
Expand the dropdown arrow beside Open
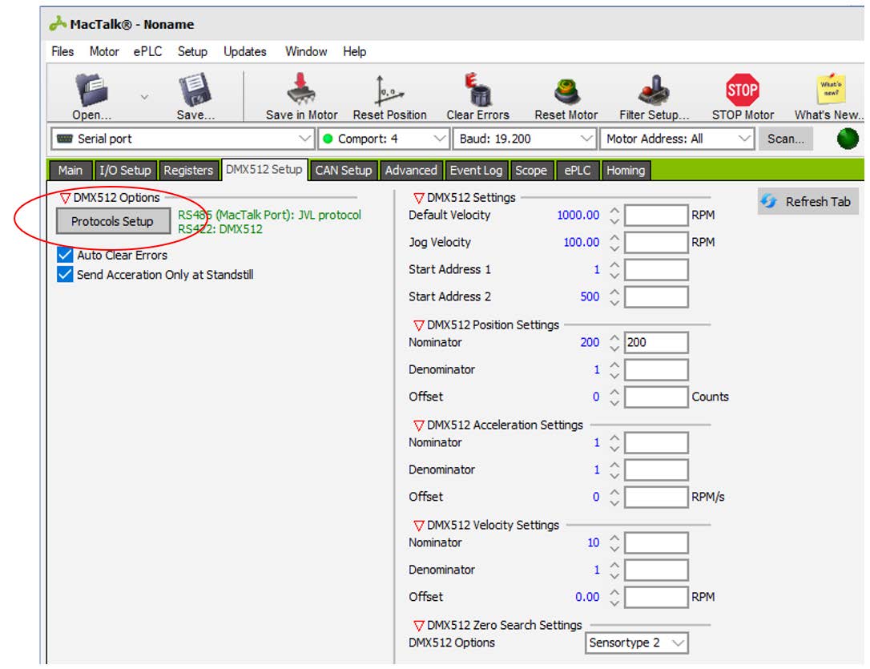tap(144, 97)
